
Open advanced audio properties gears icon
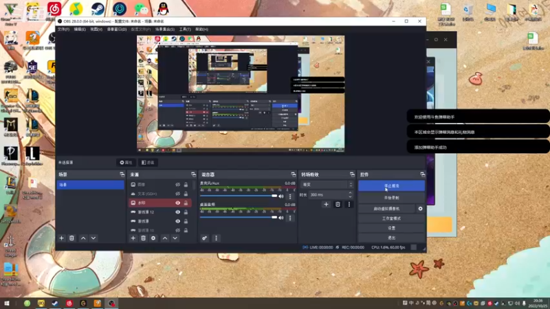click(x=204, y=238)
